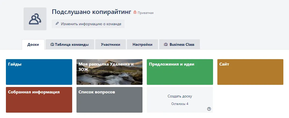Open the gray Список вопросов board
Image resolution: width=289 pixels, height=118 pixels.
click(x=109, y=100)
